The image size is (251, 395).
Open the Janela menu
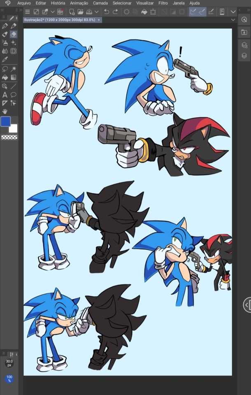point(179,3)
